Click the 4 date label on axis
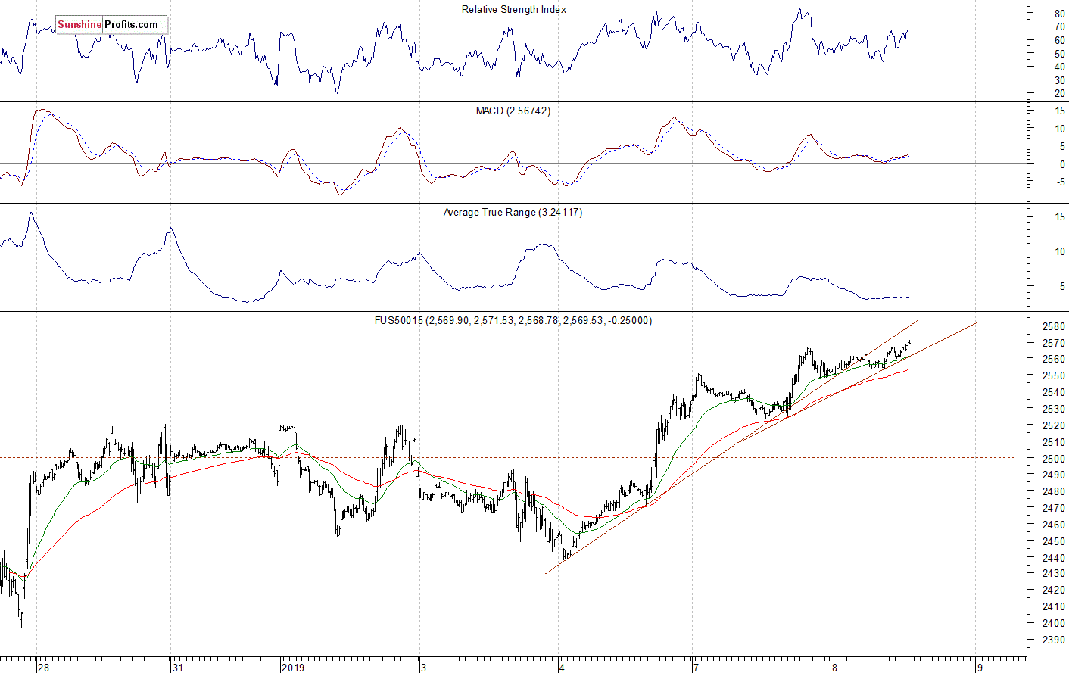 (x=562, y=668)
